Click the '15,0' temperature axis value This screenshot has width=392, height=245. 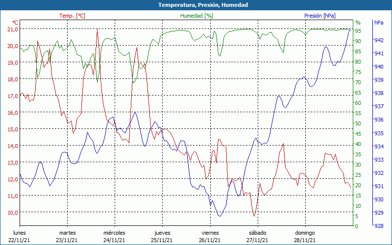13,129
